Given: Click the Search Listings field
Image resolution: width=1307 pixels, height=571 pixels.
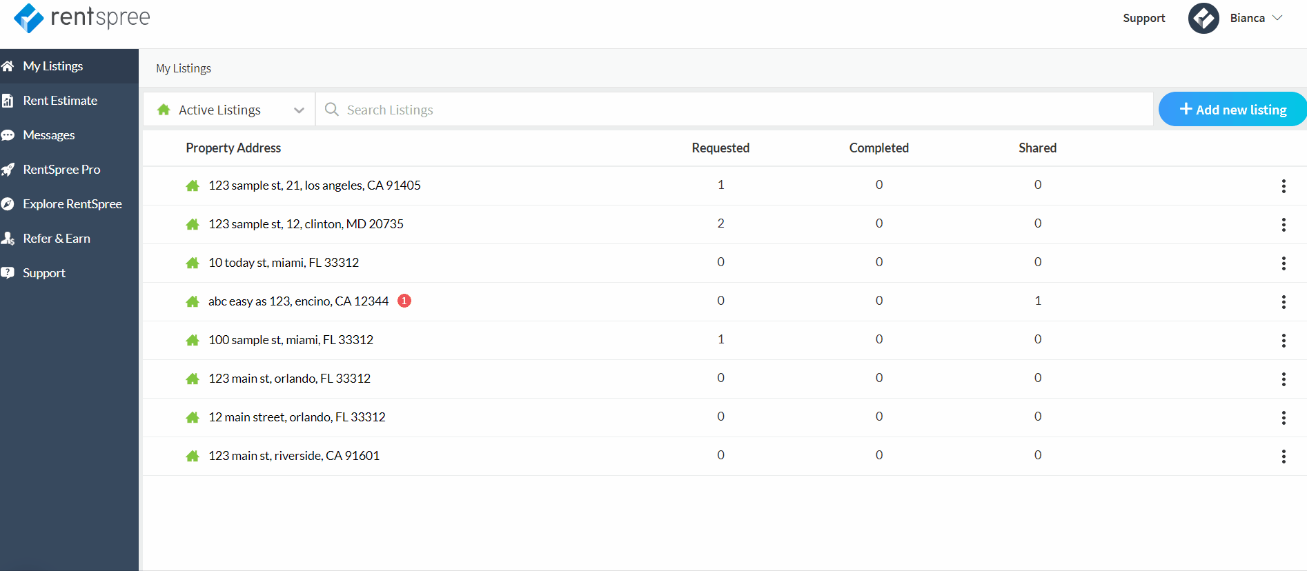Looking at the screenshot, I should 734,110.
